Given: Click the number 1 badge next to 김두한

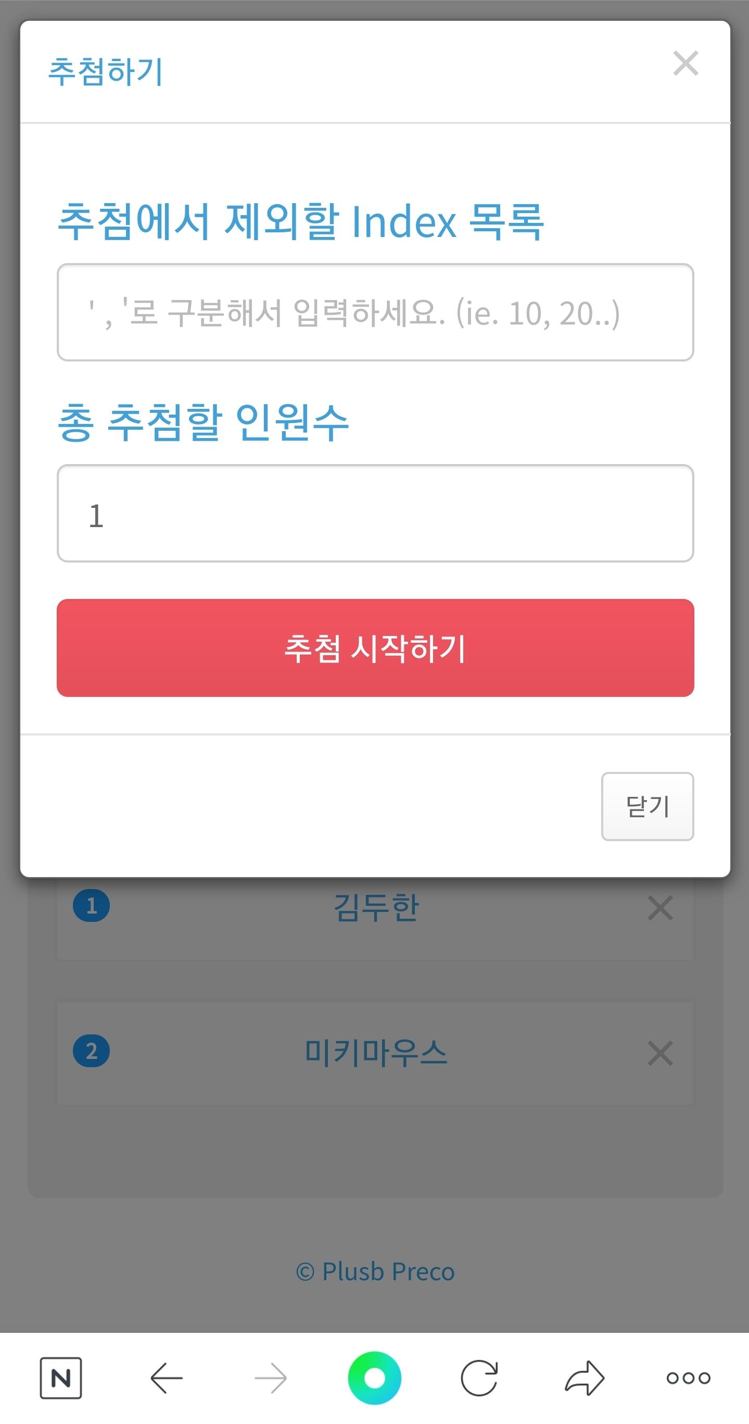Looking at the screenshot, I should 92,905.
